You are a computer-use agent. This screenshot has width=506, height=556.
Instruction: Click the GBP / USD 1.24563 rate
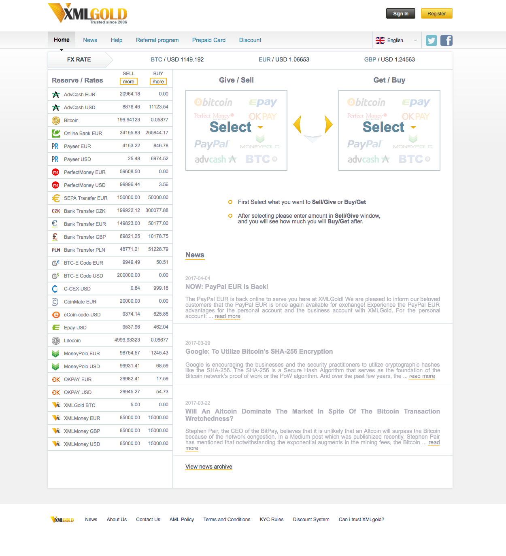pyautogui.click(x=389, y=59)
